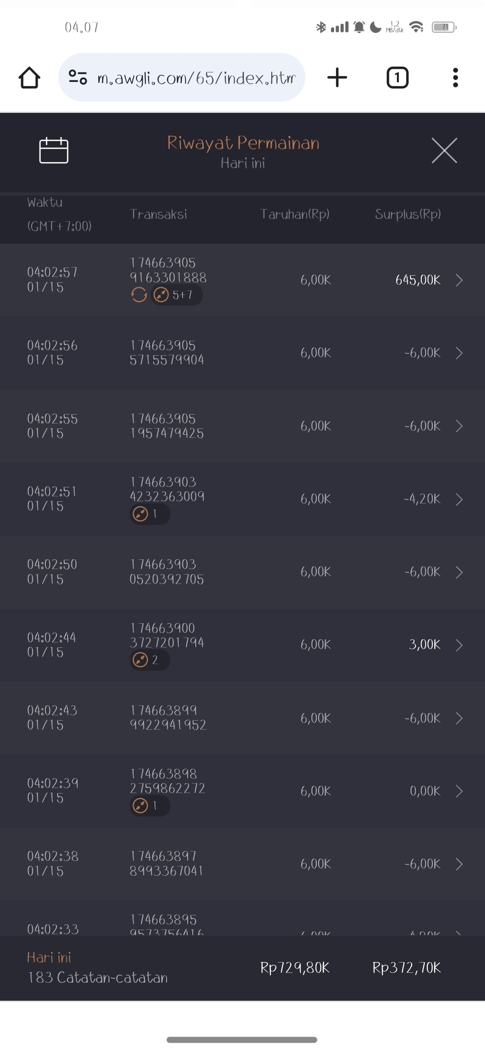
Task: Tap the Hari ini summary label
Action: (49, 958)
